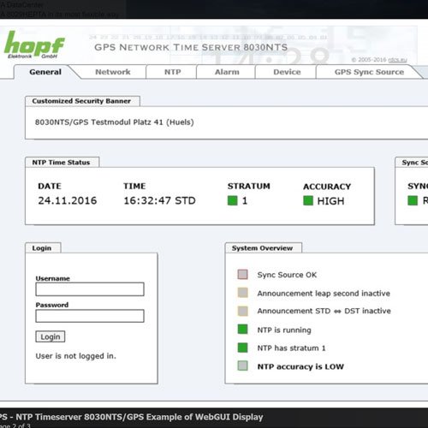This screenshot has height=428, width=428.
Task: Click the date value 24.11.2016
Action: (x=68, y=200)
